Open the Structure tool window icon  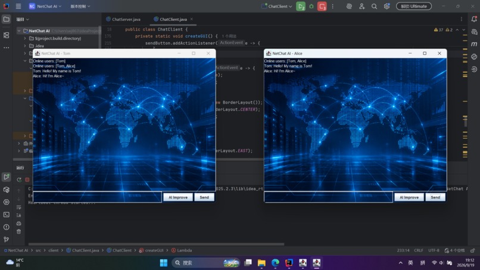pos(6,35)
